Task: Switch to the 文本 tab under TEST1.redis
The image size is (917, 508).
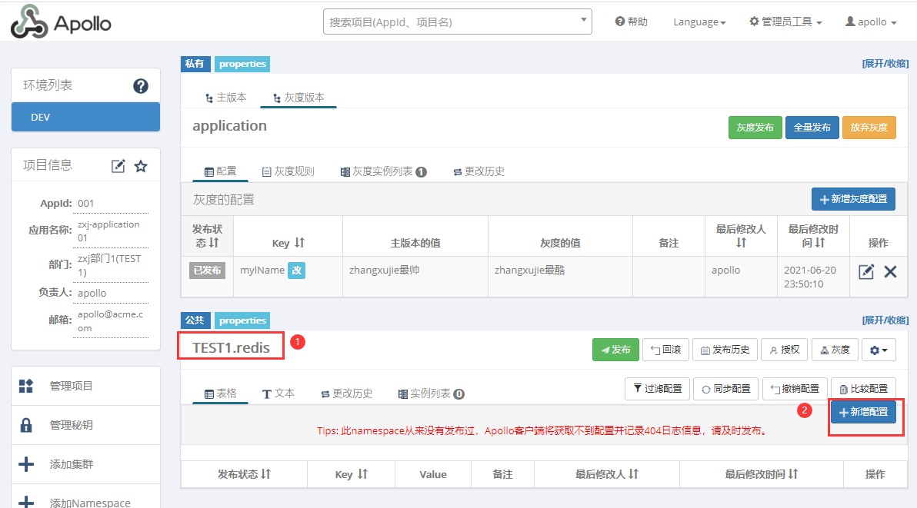Action: (x=278, y=393)
